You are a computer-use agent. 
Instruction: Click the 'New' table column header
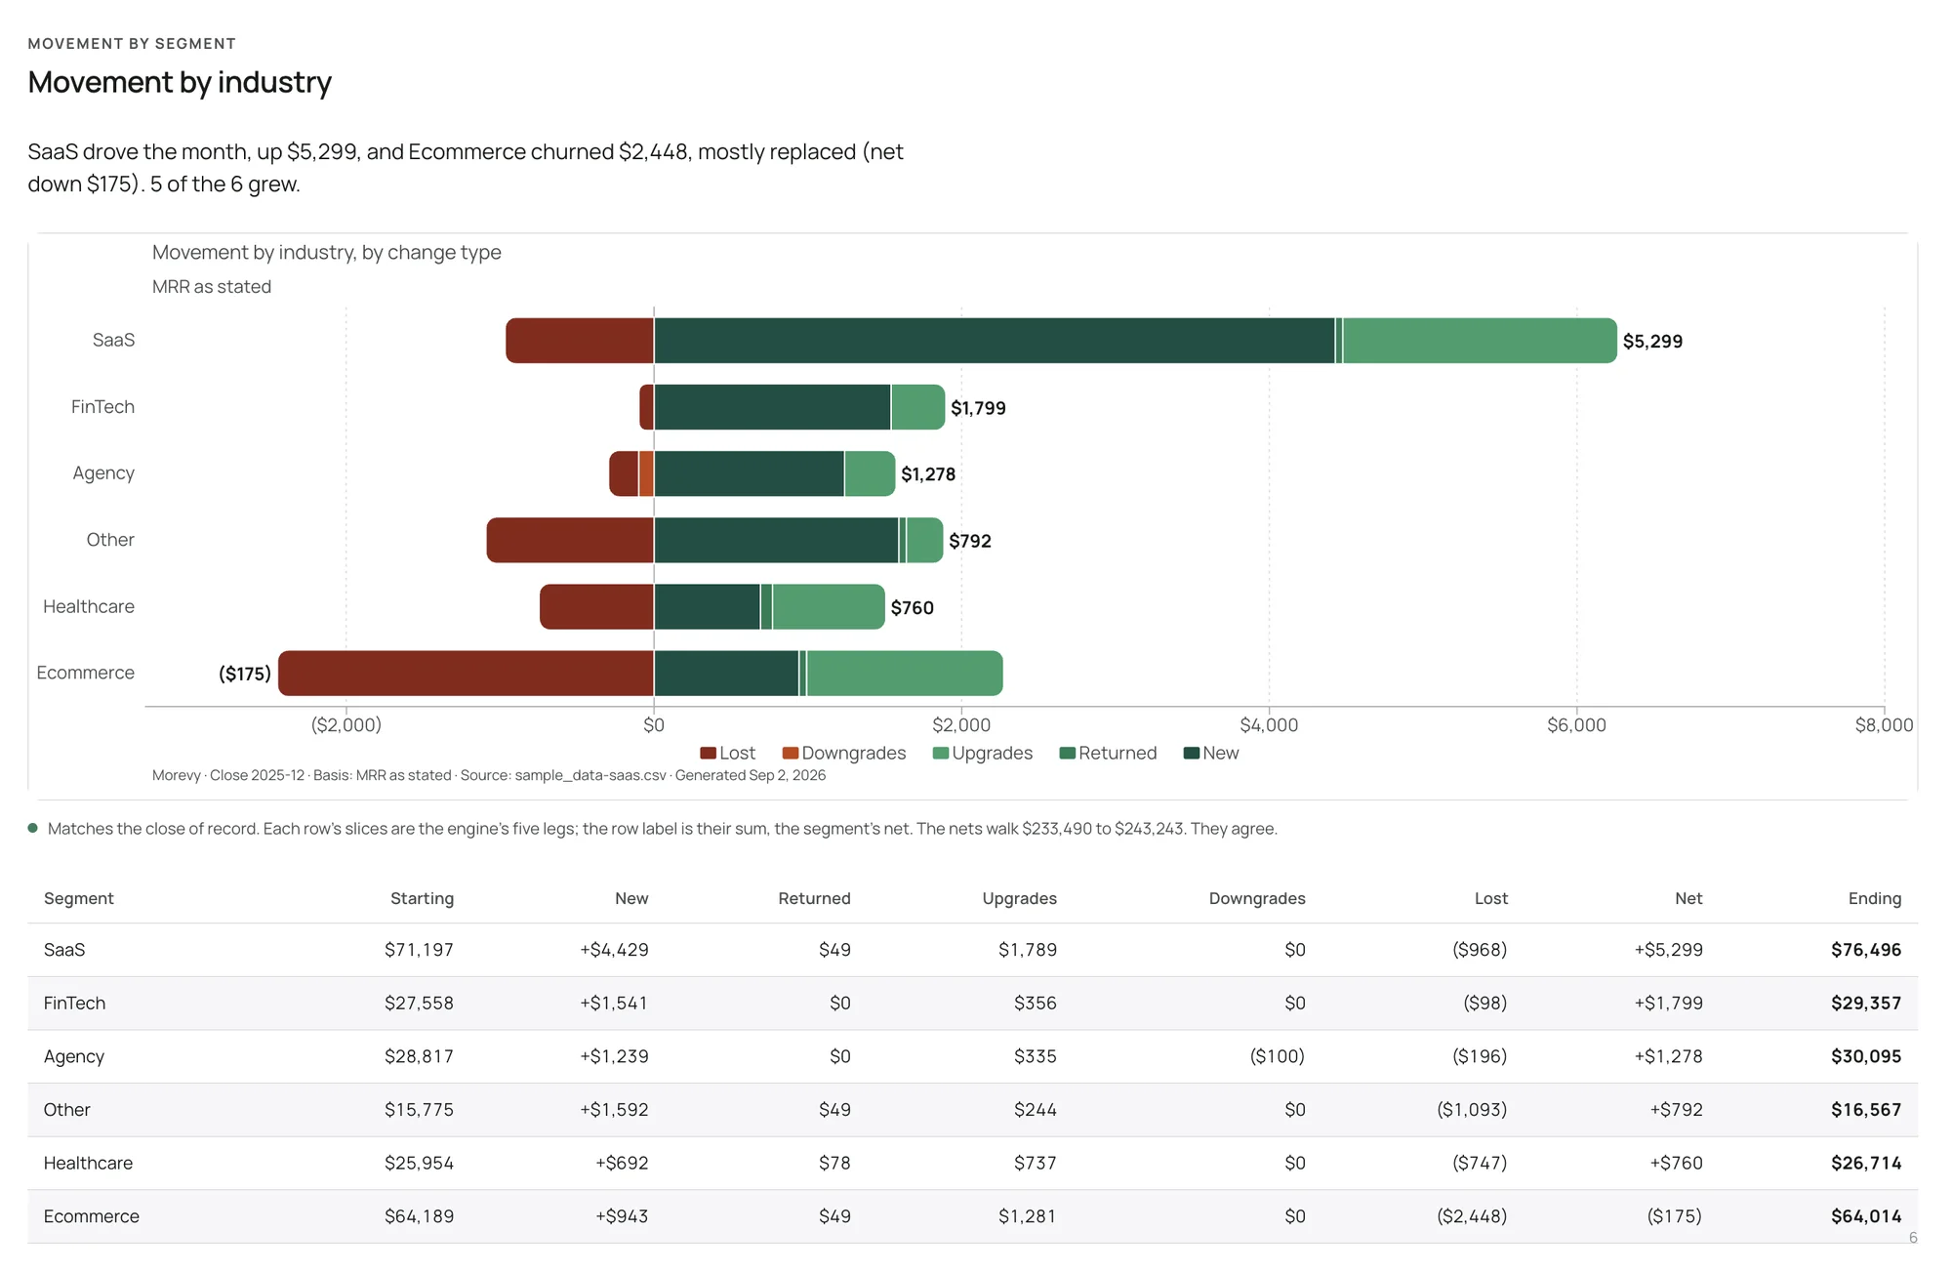pyautogui.click(x=631, y=898)
